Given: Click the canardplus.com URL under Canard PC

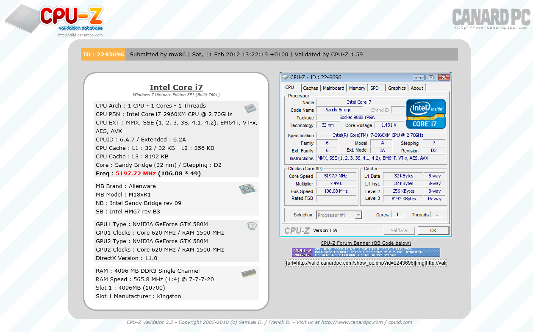Looking at the screenshot, I should [x=491, y=28].
